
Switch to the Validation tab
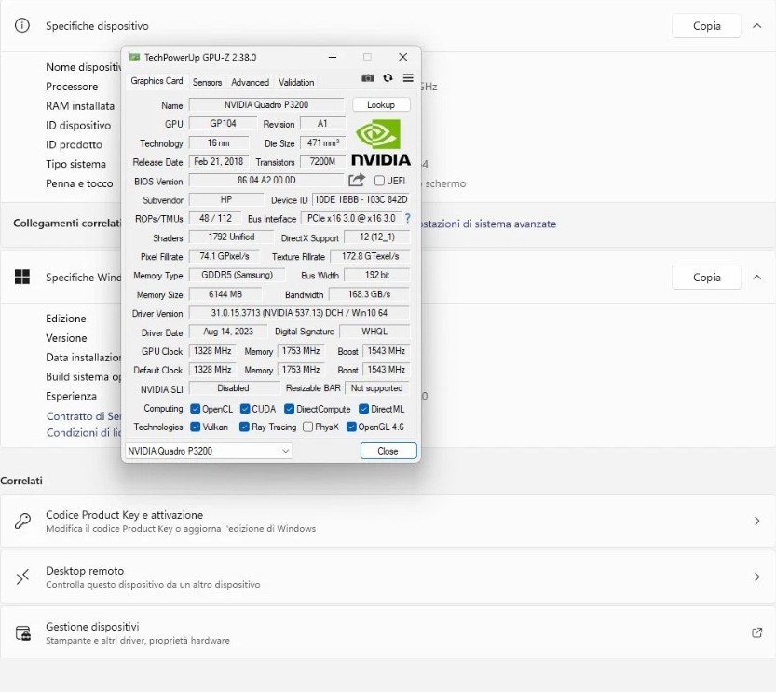[x=296, y=82]
